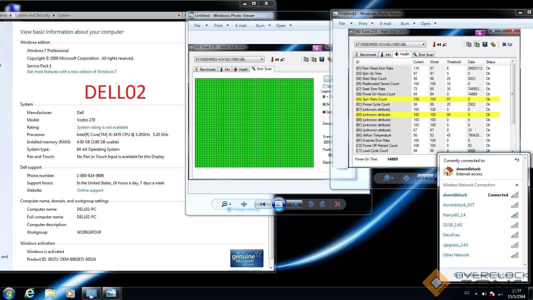The width and height of the screenshot is (533, 300).
Task: Rotate the image clockwise in the Untitled viewer
Action: tap(322, 204)
